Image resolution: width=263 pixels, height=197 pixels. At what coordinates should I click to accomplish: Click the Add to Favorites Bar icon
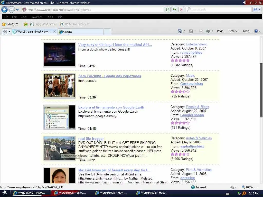coord(25,24)
